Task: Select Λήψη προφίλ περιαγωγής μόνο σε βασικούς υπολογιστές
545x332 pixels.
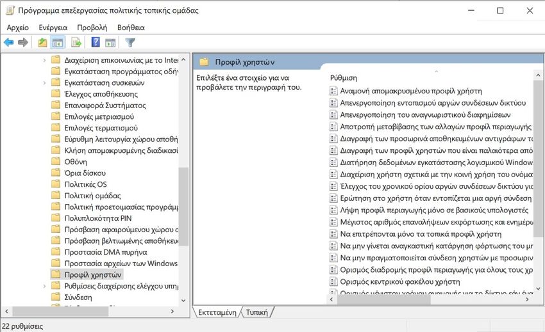Action: pyautogui.click(x=434, y=210)
